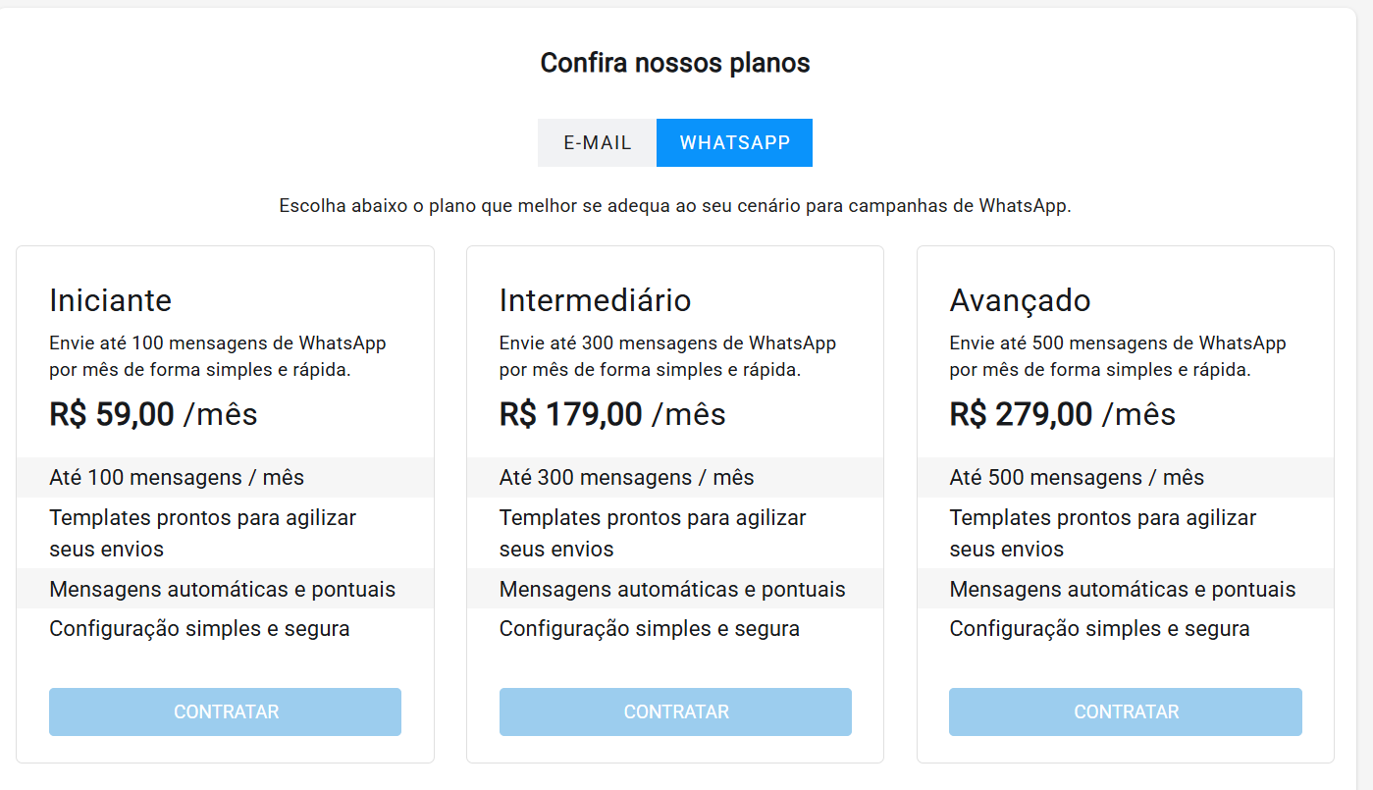Click the Avançado plan title
Screen dimensions: 1373x790
tap(1020, 300)
